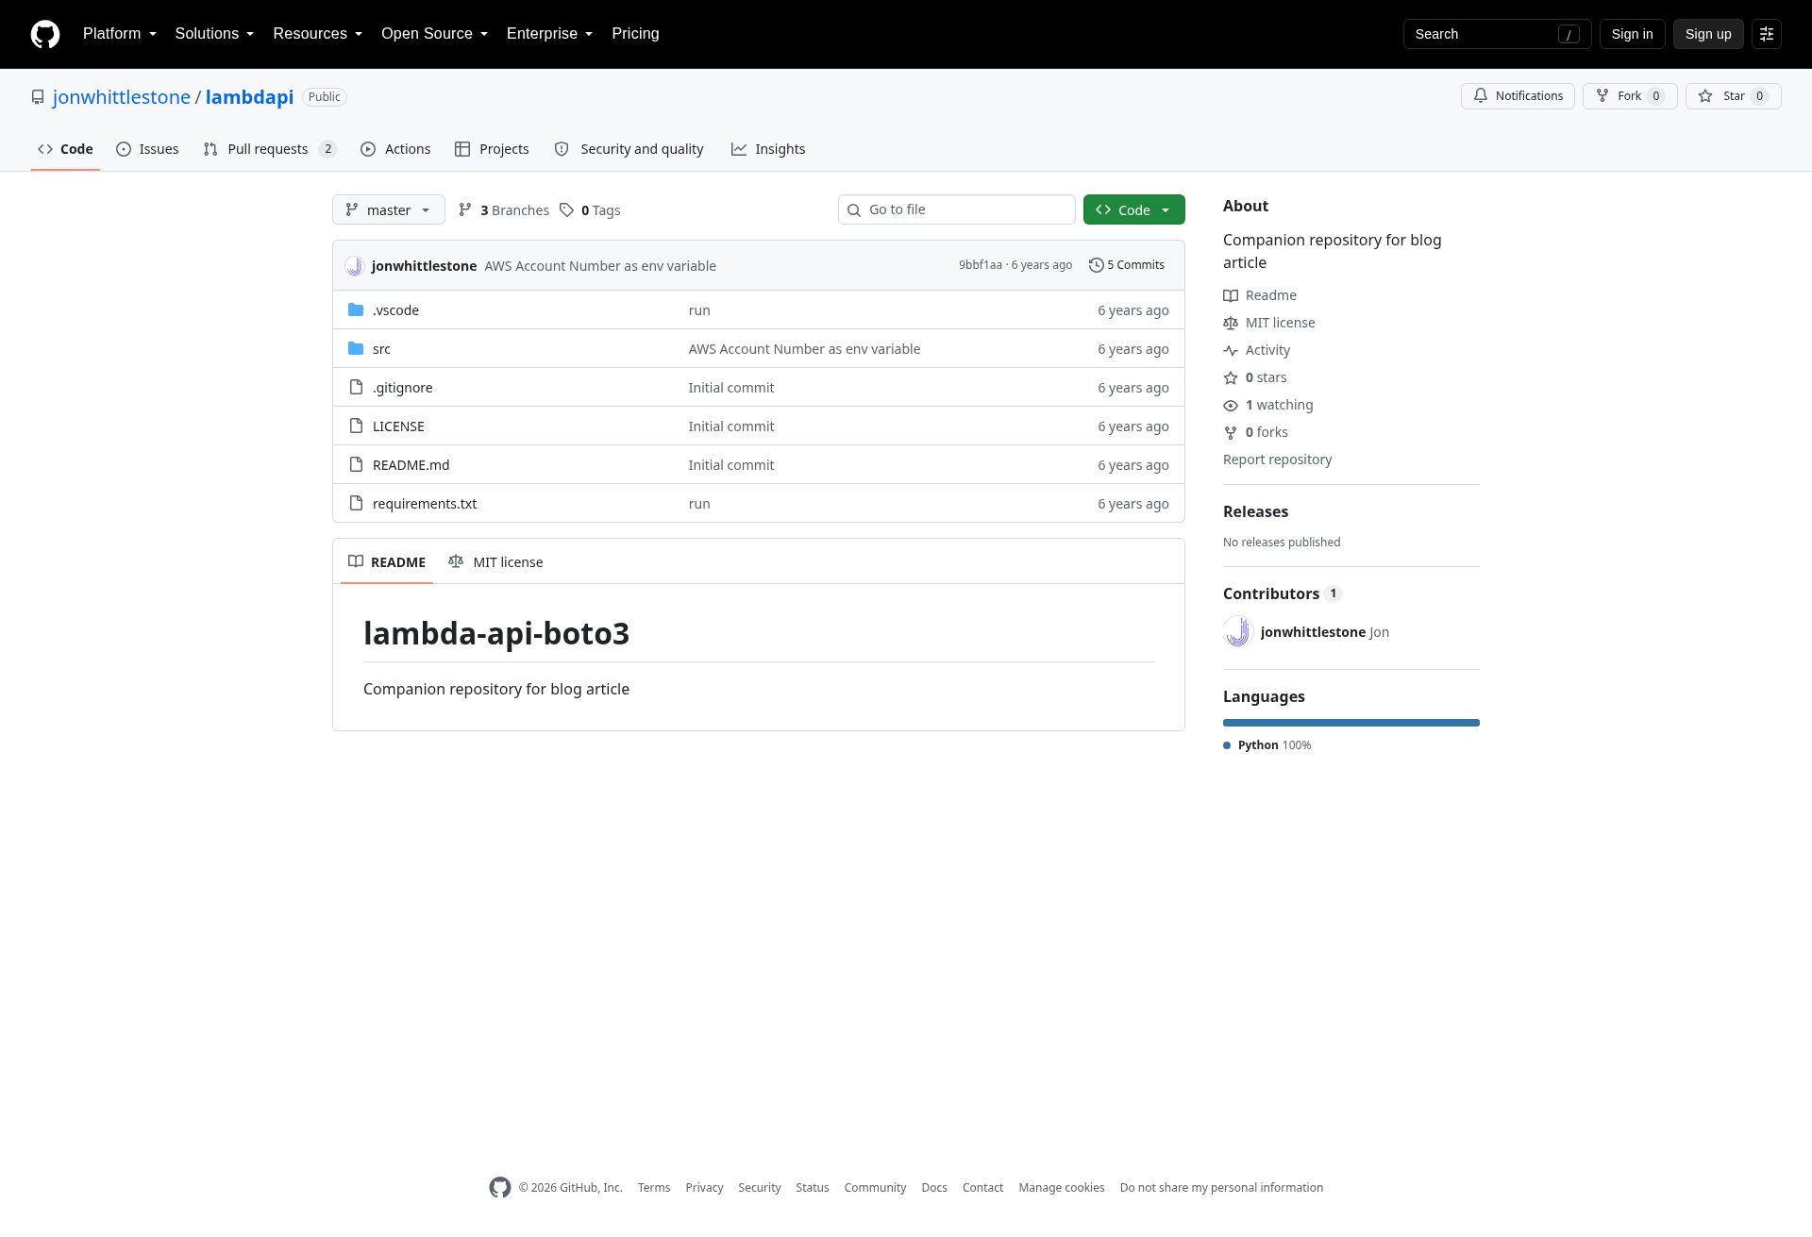1812x1237 pixels.
Task: Select the README tab in file viewer
Action: 387,562
